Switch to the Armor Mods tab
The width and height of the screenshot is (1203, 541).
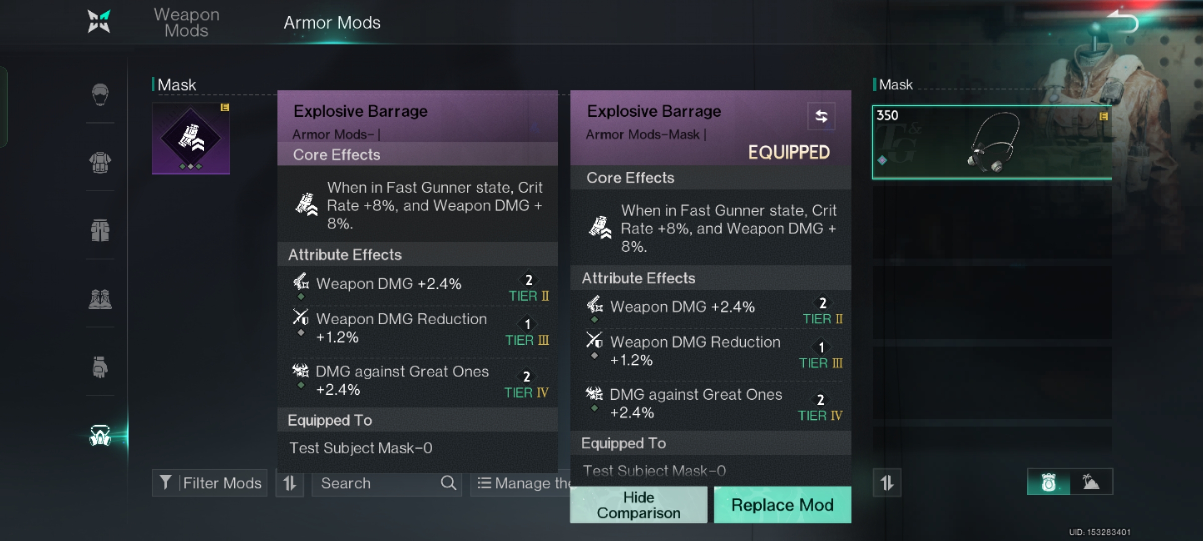tap(332, 23)
